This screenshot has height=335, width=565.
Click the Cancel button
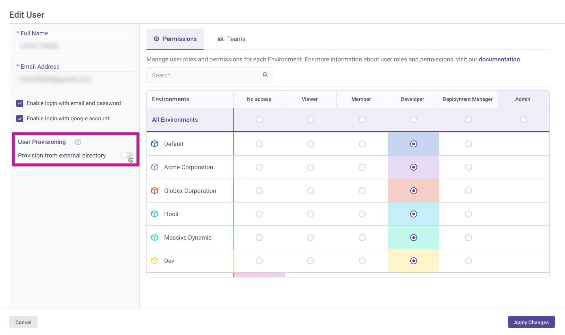(x=23, y=322)
